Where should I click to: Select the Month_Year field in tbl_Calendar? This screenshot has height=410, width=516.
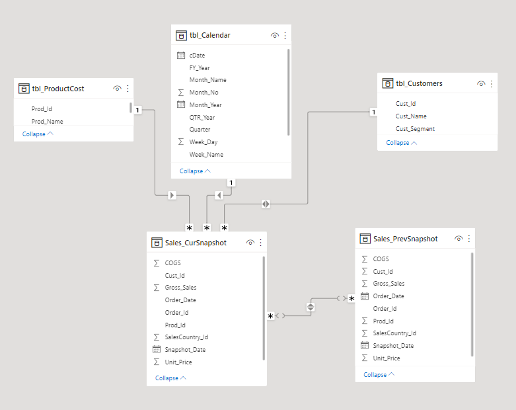[x=205, y=104]
